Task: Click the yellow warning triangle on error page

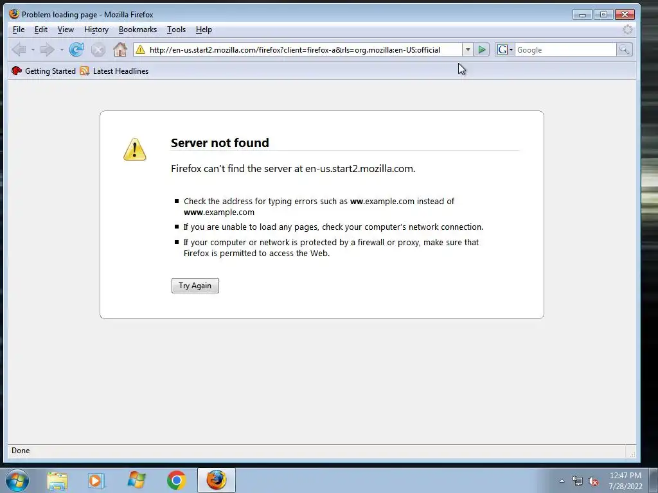Action: [x=135, y=149]
